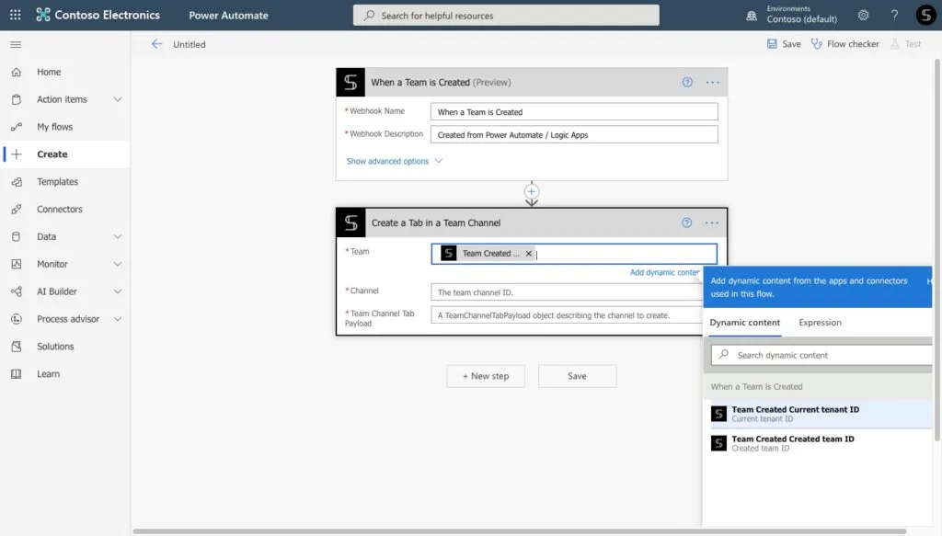Remove the Team Created token

529,254
